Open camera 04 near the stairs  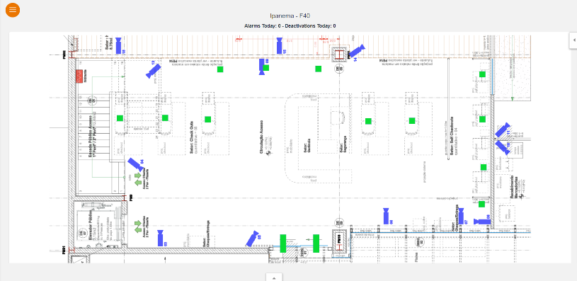(x=135, y=164)
